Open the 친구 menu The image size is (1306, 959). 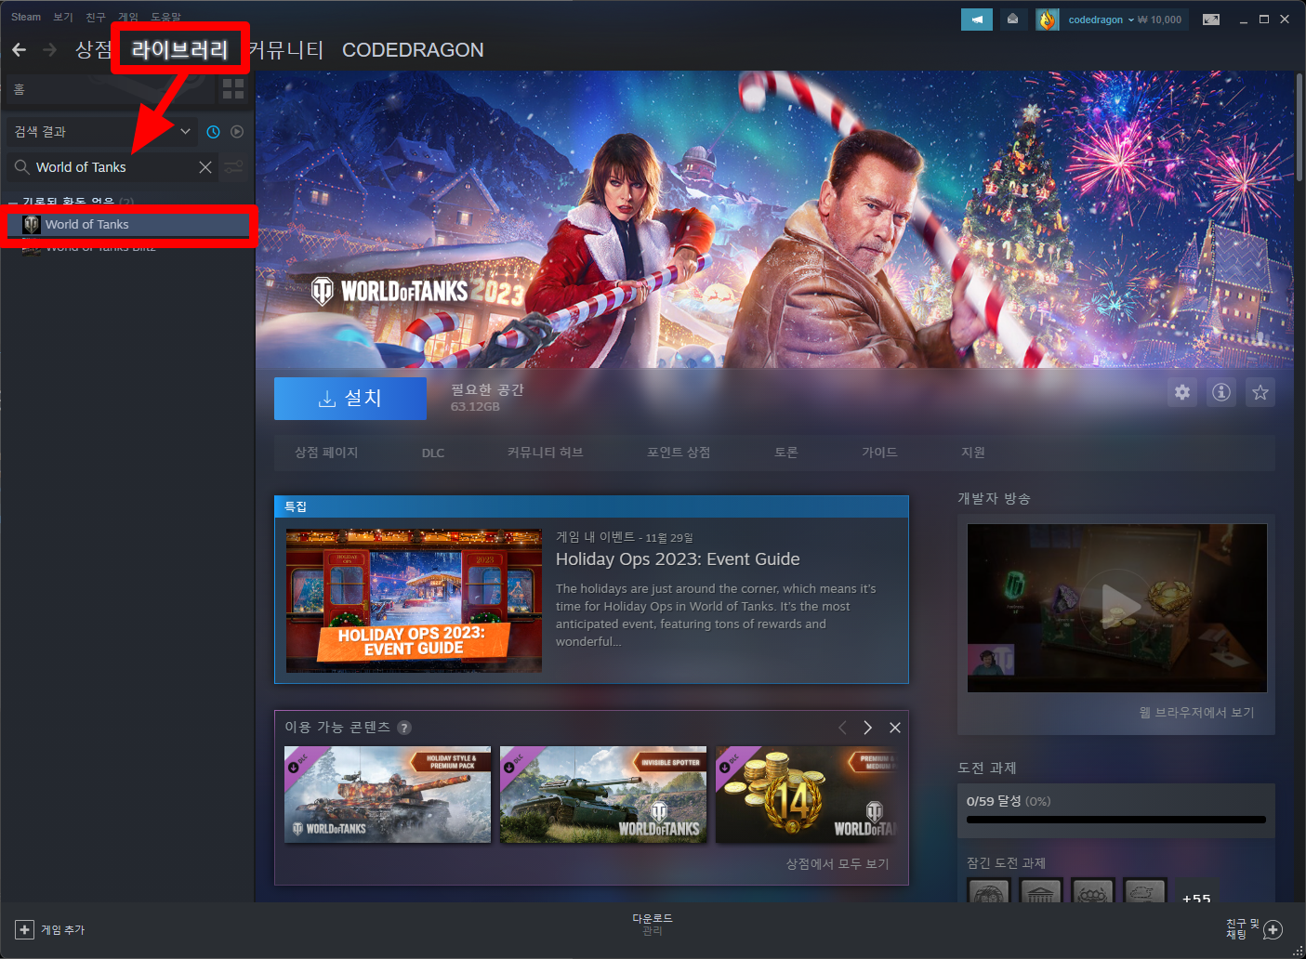coord(96,17)
